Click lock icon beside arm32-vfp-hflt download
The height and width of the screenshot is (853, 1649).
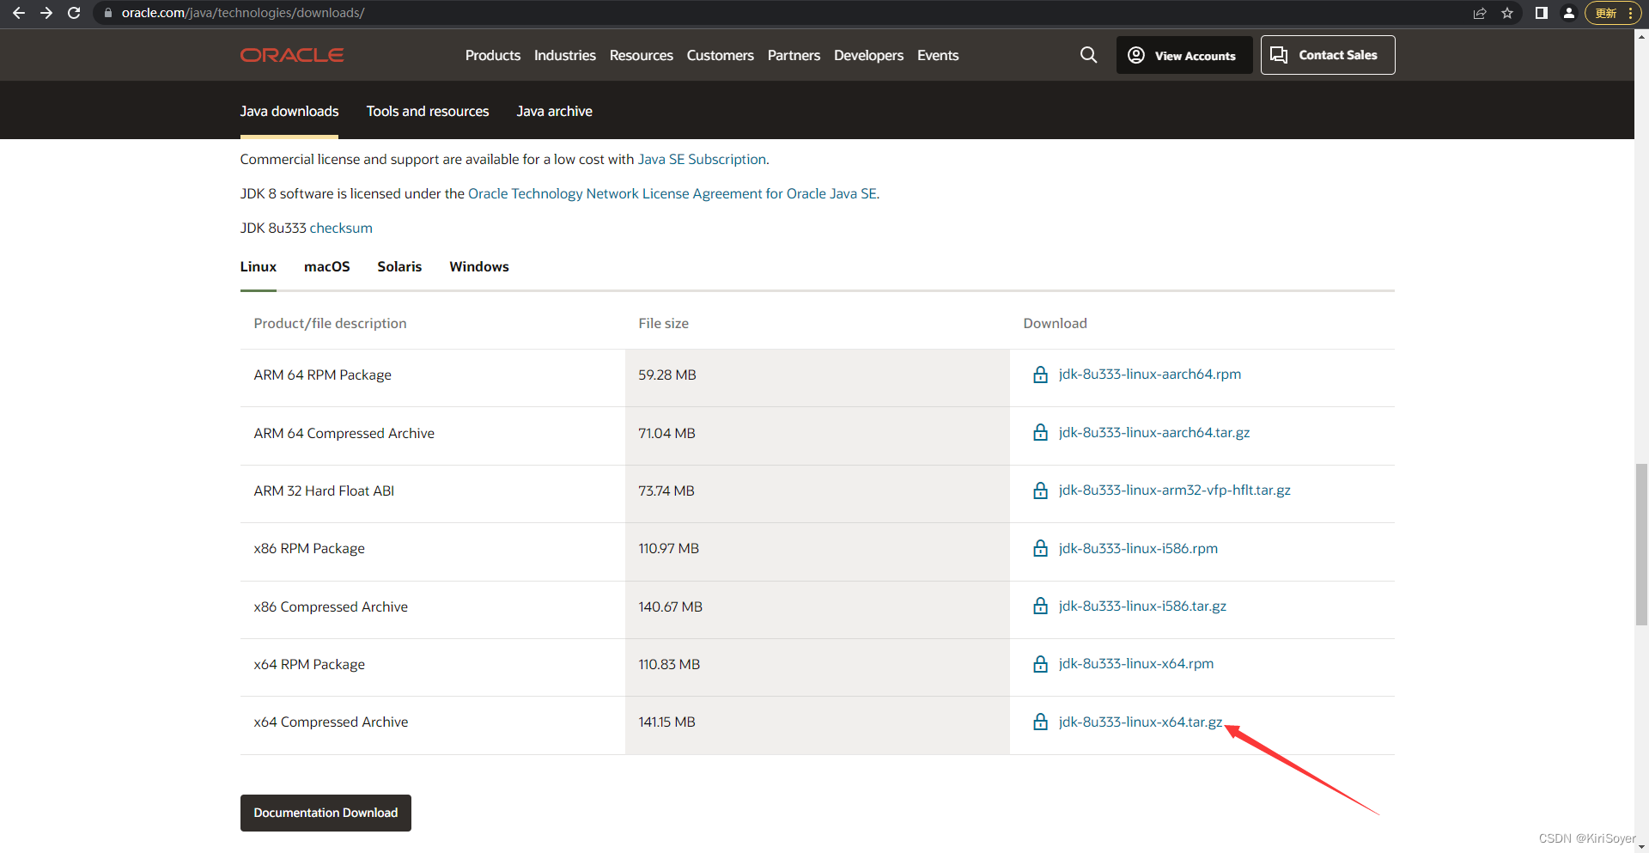[x=1040, y=490]
